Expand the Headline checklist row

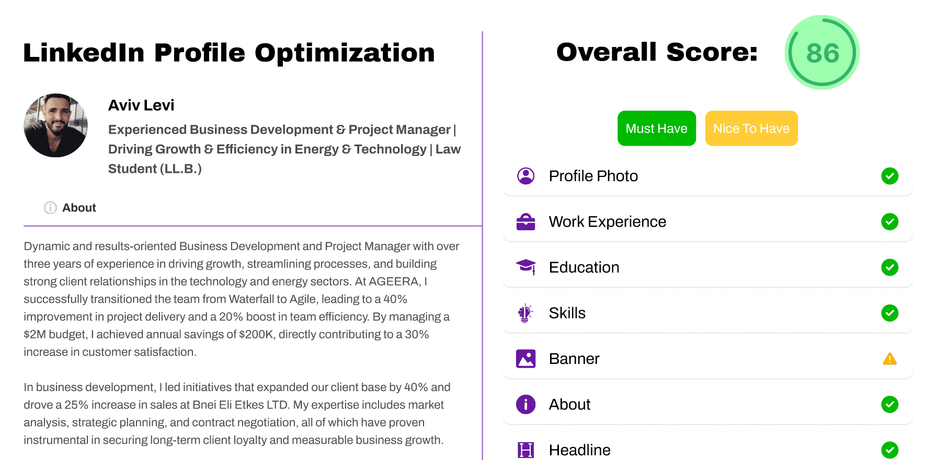coord(707,446)
